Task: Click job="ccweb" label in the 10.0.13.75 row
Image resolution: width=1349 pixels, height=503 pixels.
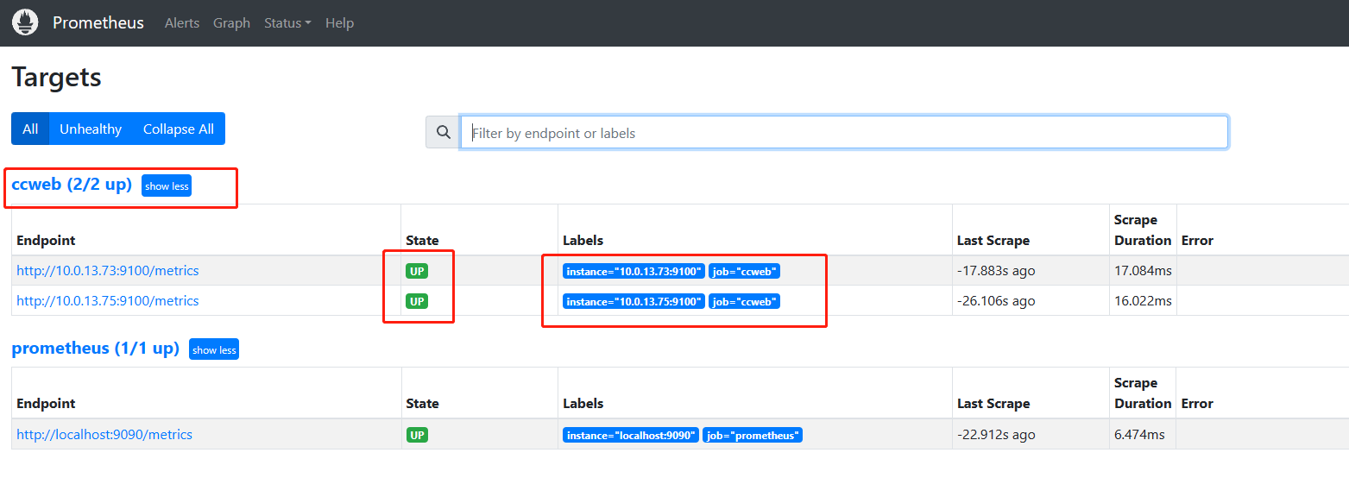Action: pos(744,301)
